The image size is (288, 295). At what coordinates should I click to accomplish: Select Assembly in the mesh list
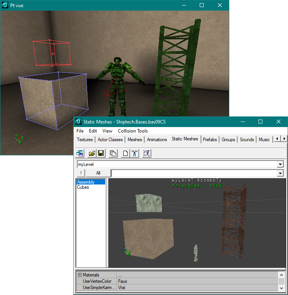91,182
